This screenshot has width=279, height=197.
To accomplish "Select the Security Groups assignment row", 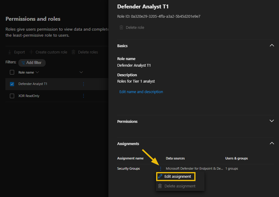I will (x=128, y=168).
